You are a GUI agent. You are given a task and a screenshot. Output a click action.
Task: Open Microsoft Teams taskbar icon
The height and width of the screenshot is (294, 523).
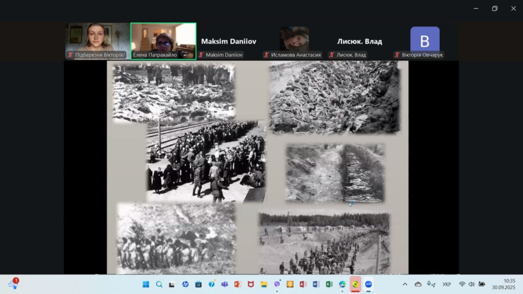(x=224, y=284)
